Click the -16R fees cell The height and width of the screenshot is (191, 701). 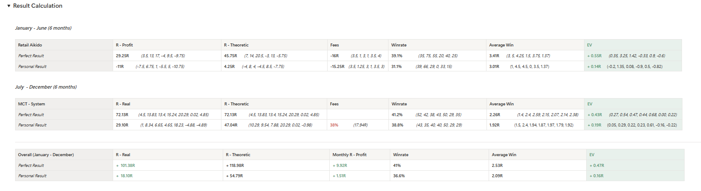pos(358,55)
